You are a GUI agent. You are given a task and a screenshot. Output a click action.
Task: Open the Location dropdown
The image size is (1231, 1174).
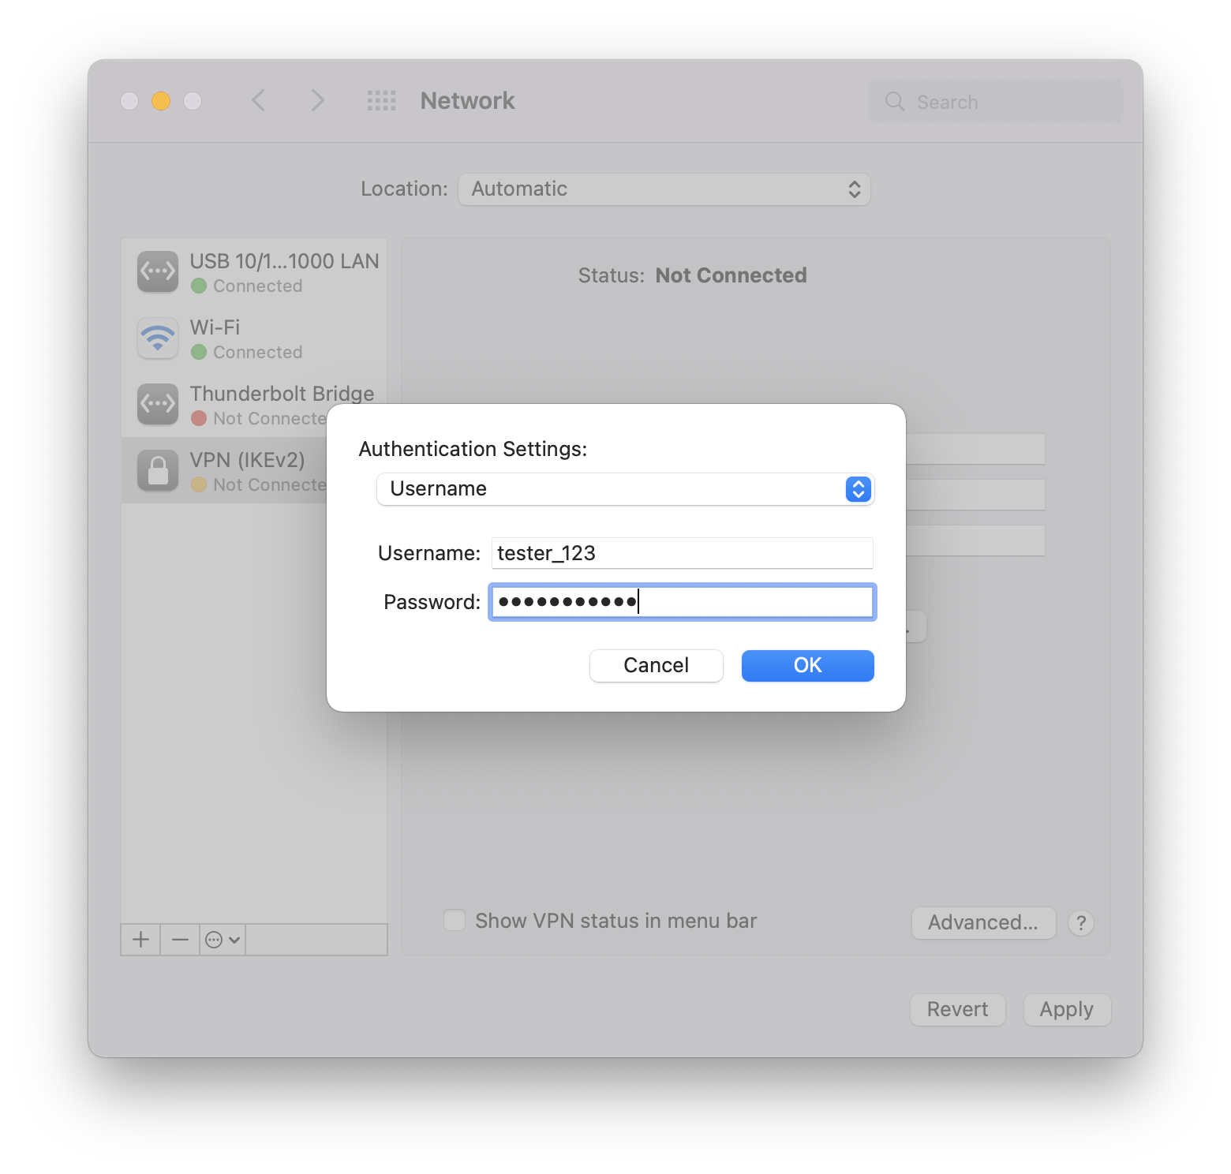664,189
